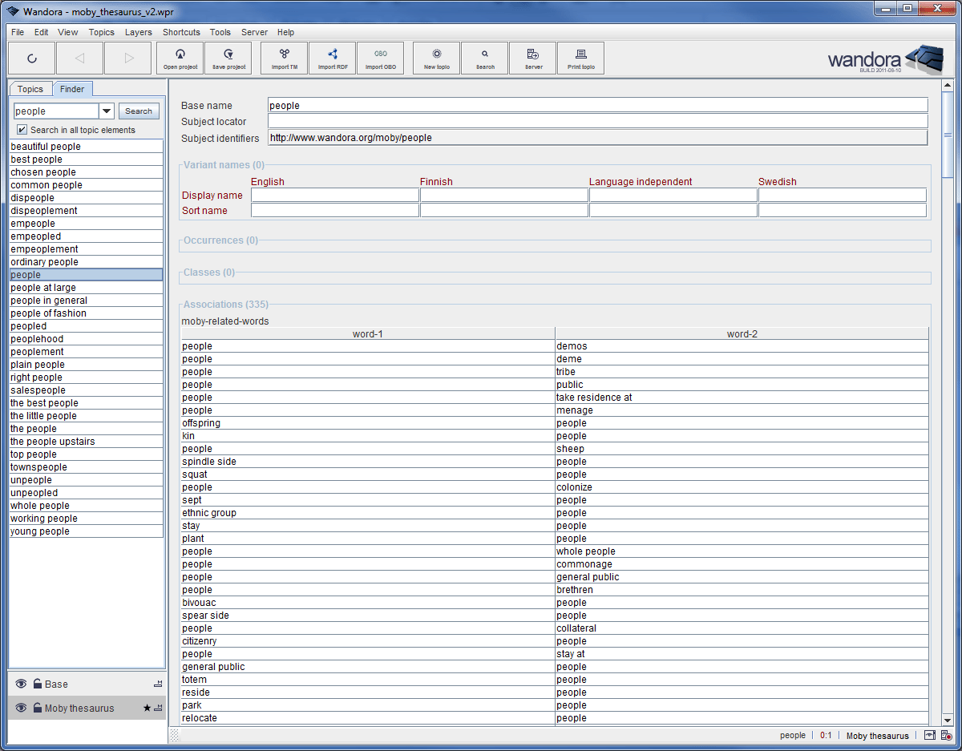Import a topic map via Import TM icon
Image resolution: width=962 pixels, height=751 pixels.
[283, 57]
